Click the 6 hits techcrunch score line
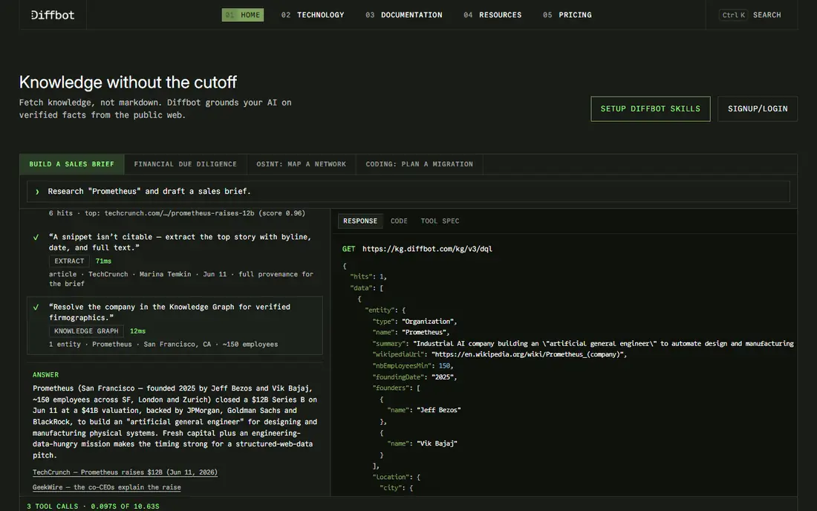Viewport: 817px width, 511px height. click(x=178, y=213)
